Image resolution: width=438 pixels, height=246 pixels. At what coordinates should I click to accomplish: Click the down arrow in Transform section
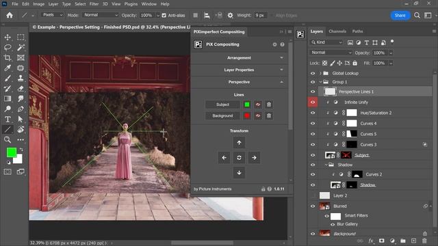tap(239, 173)
